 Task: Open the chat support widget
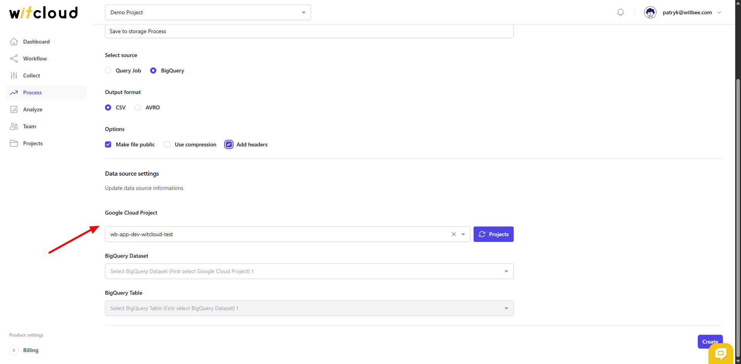tap(721, 354)
